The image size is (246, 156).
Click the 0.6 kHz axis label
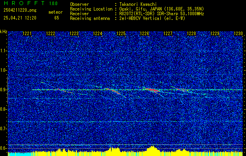tap(3, 148)
